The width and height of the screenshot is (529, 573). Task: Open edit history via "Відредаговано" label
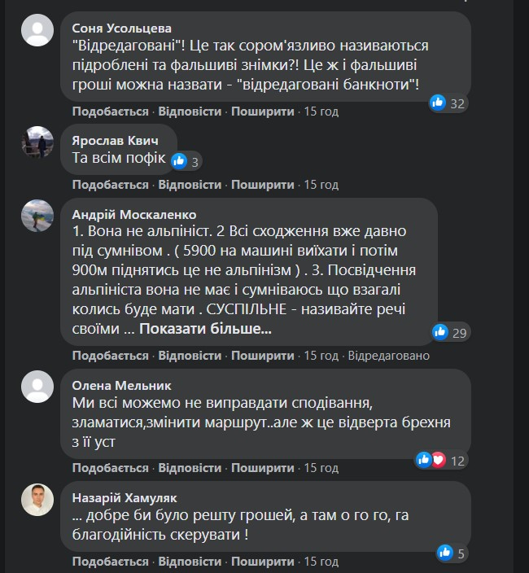[x=389, y=356]
